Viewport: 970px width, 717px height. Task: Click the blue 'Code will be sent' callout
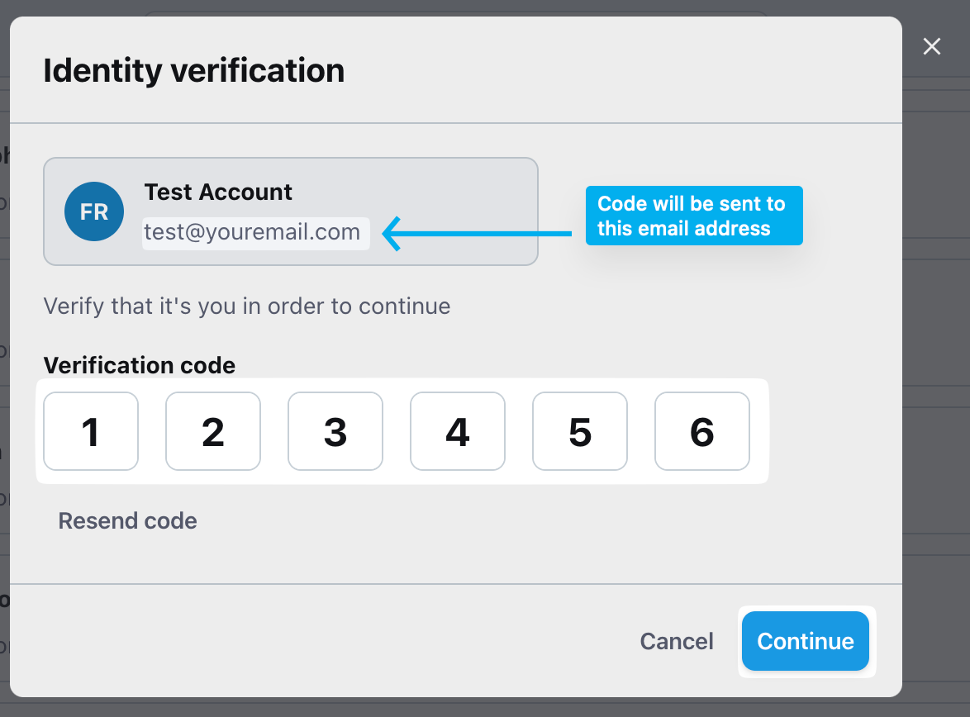click(692, 216)
